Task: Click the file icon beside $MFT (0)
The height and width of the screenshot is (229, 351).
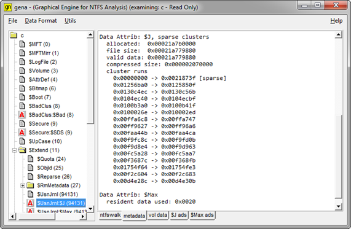Action: coord(22,44)
